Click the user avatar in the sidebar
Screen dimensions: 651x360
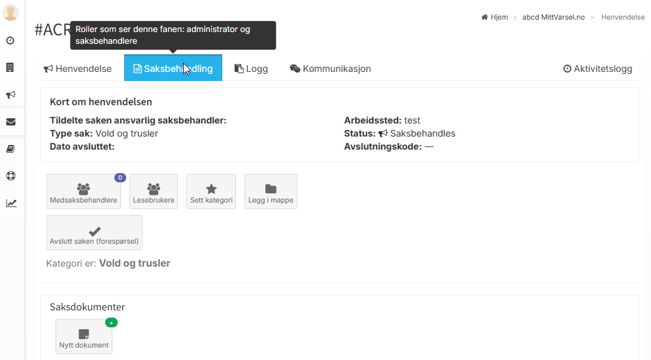10,13
